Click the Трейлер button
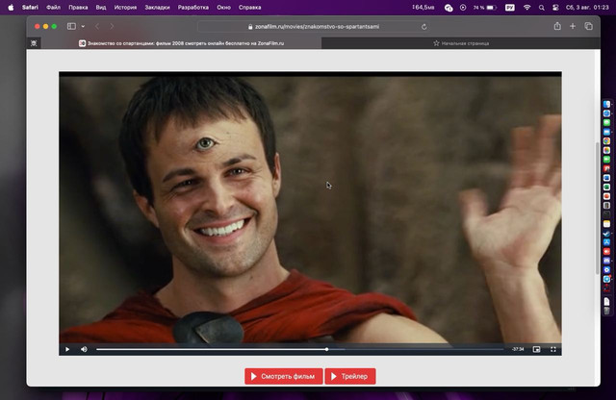This screenshot has height=400, width=616. click(350, 376)
